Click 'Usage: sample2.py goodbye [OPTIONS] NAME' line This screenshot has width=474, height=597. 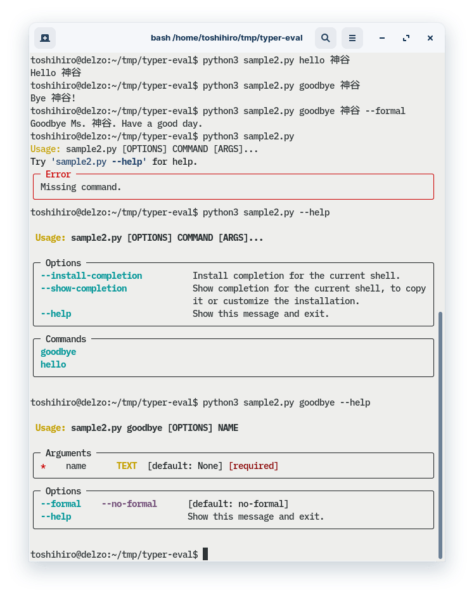click(x=137, y=428)
